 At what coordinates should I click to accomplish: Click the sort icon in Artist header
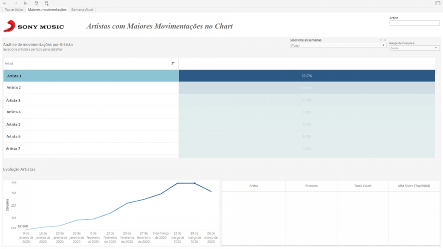pos(173,63)
